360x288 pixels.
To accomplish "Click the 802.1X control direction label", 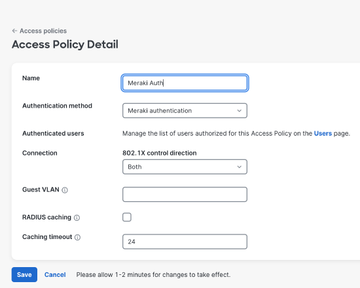I will coord(159,153).
